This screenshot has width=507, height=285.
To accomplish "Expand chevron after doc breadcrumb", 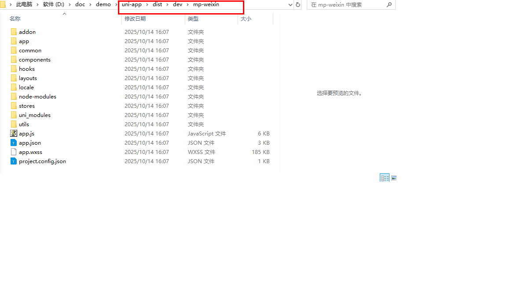I will click(x=91, y=4).
